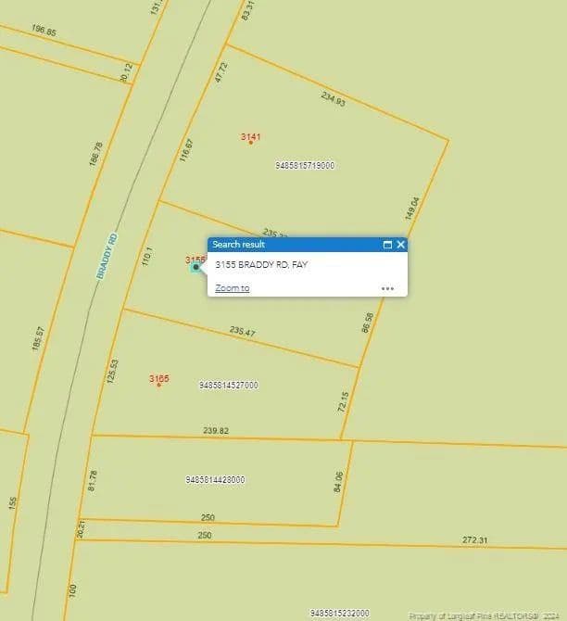Click the Zoom to link in popup
This screenshot has height=621, width=567.
[232, 288]
